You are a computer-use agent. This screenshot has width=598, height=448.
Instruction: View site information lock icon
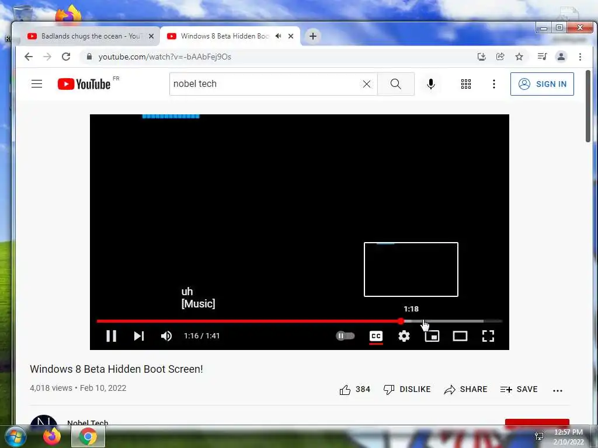tap(89, 57)
